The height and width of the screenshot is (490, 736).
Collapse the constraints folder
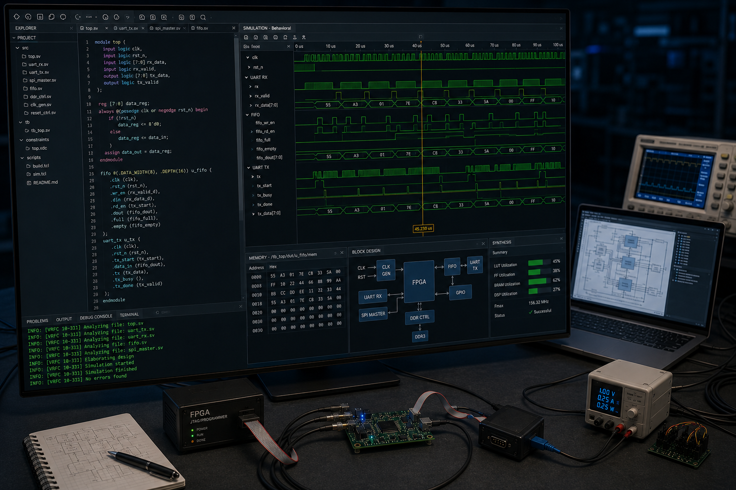click(x=22, y=140)
